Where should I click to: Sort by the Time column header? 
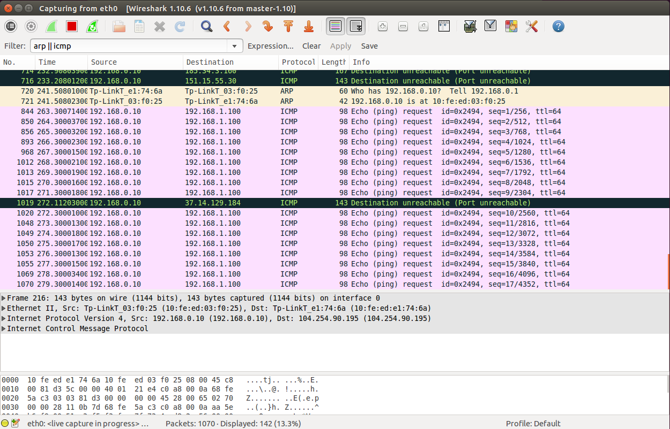(x=62, y=62)
